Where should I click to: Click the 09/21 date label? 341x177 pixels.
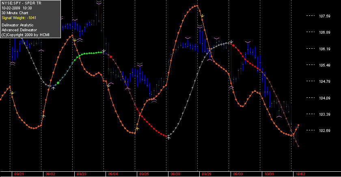(19, 174)
